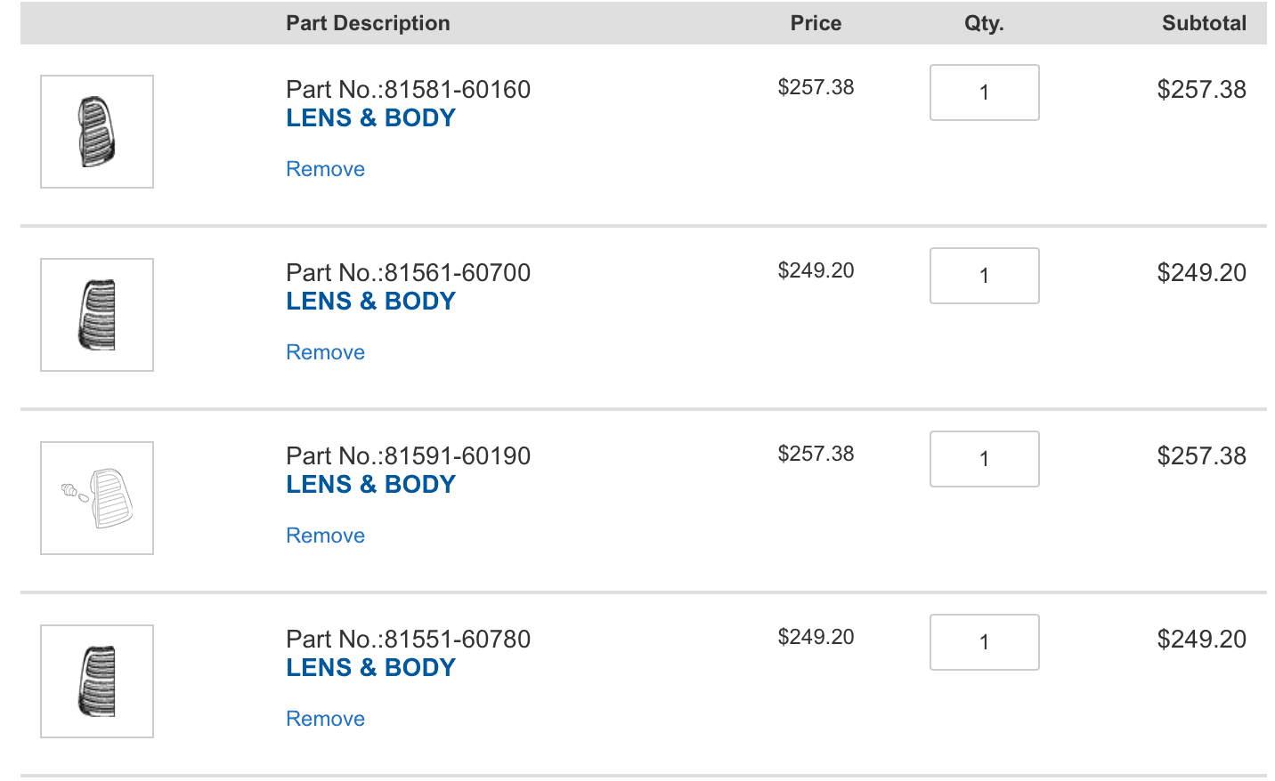Remove part 81581-60160 from cart

point(325,169)
